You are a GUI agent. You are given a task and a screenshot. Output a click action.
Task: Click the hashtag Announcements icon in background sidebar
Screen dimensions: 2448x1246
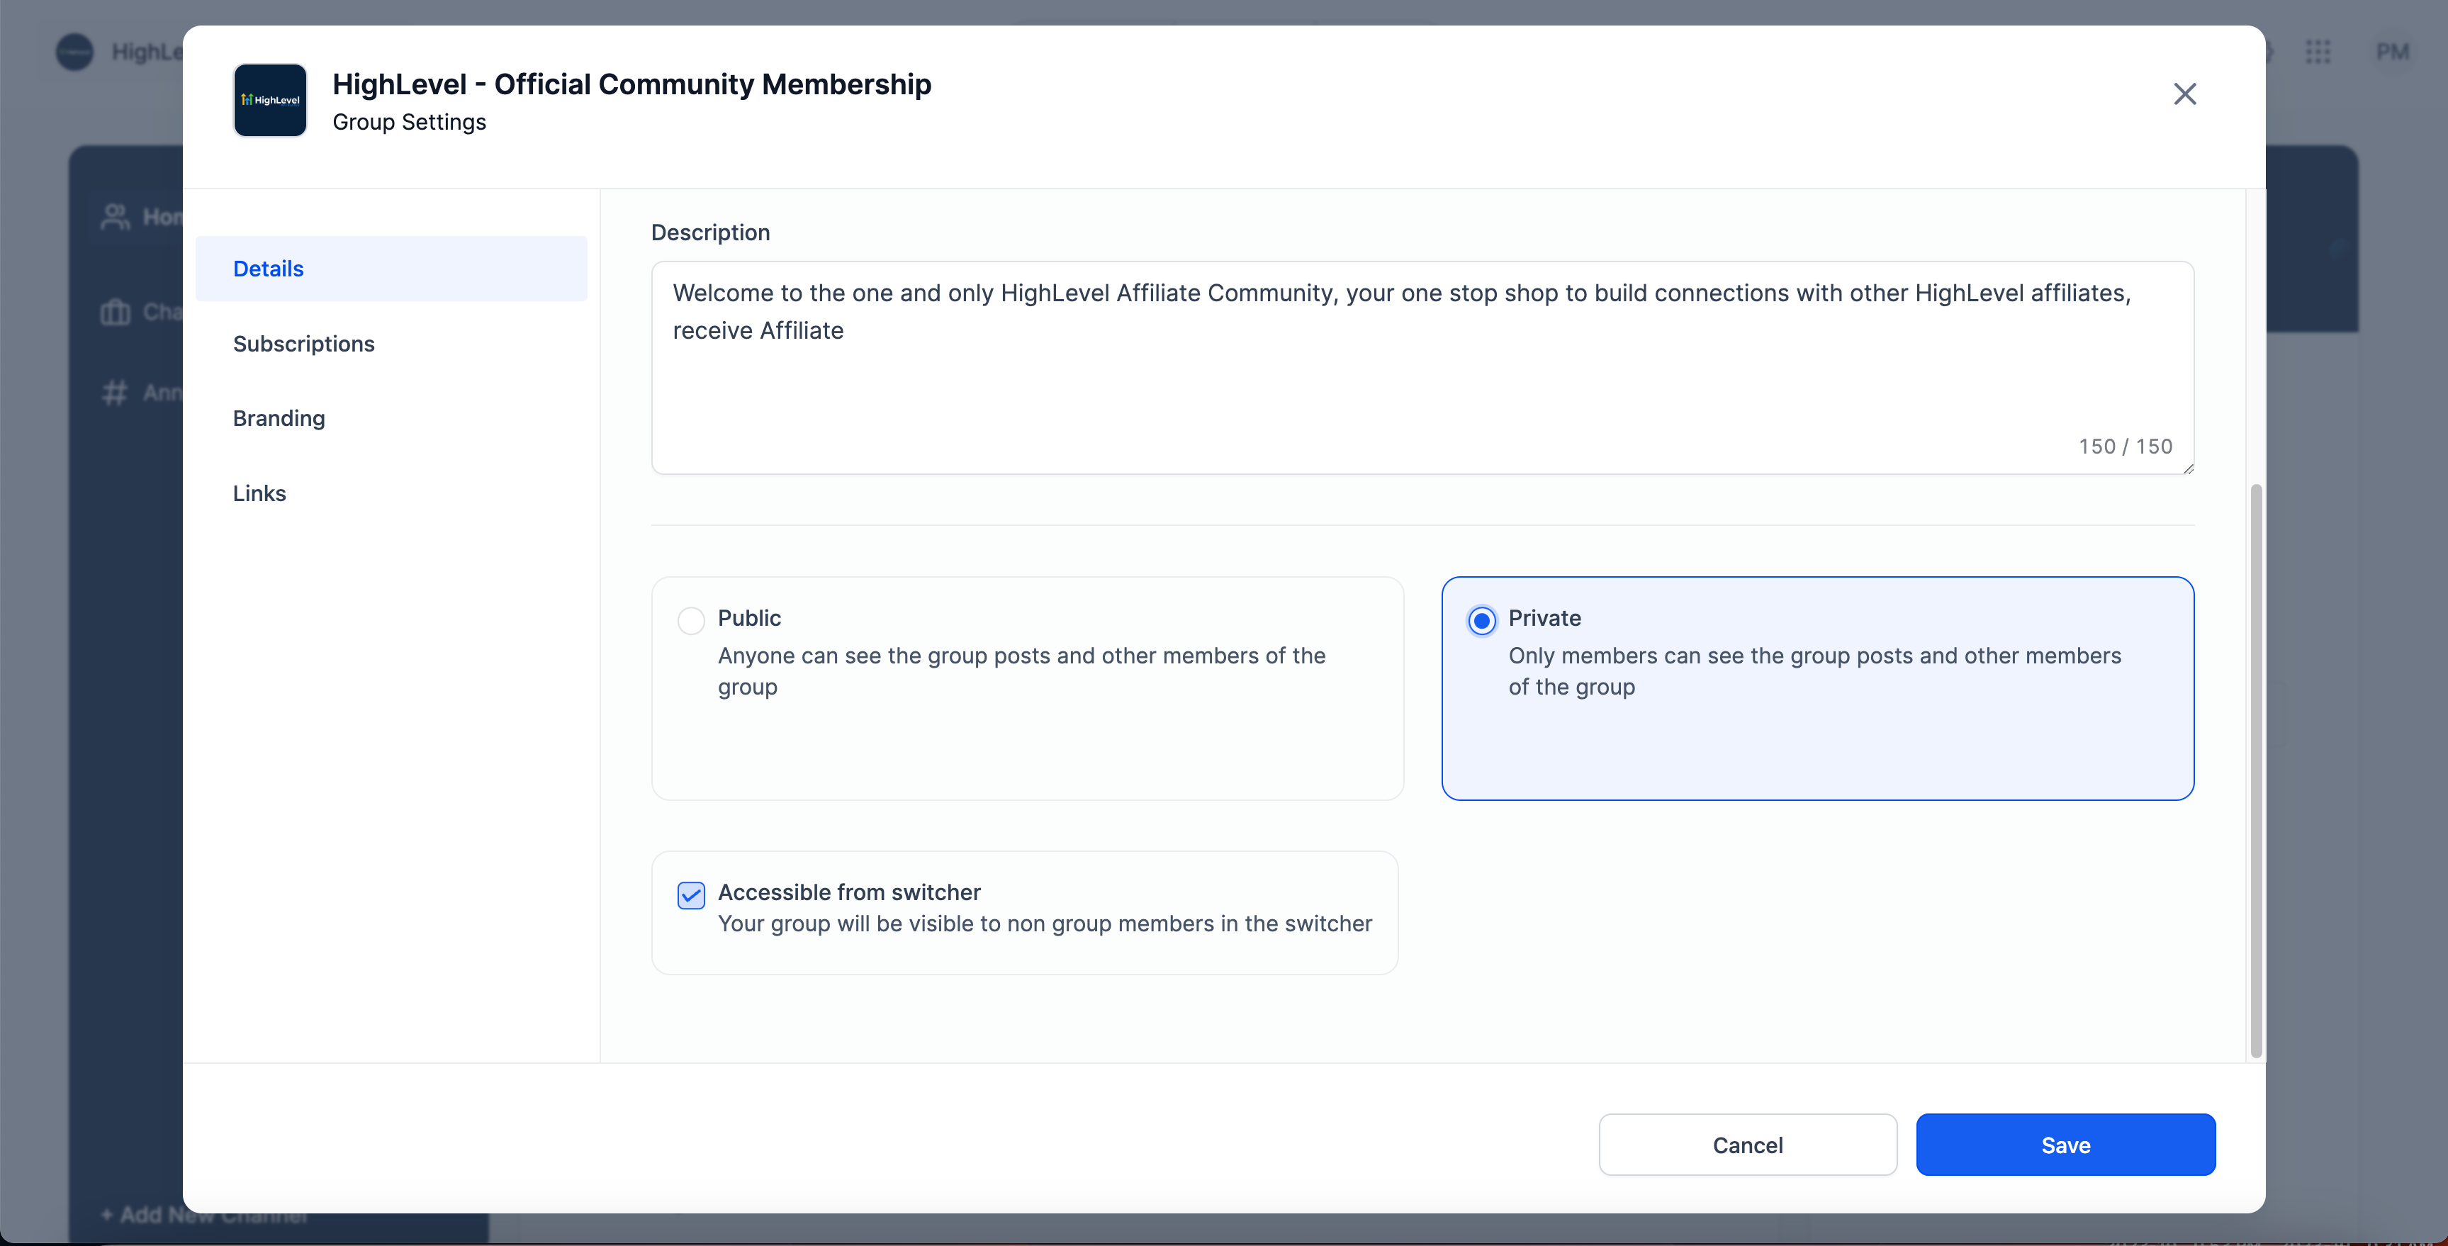115,393
